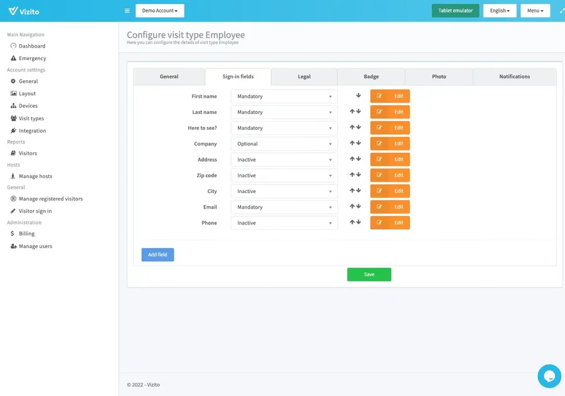Move Phone field down with arrow
The width and height of the screenshot is (565, 396).
click(358, 222)
